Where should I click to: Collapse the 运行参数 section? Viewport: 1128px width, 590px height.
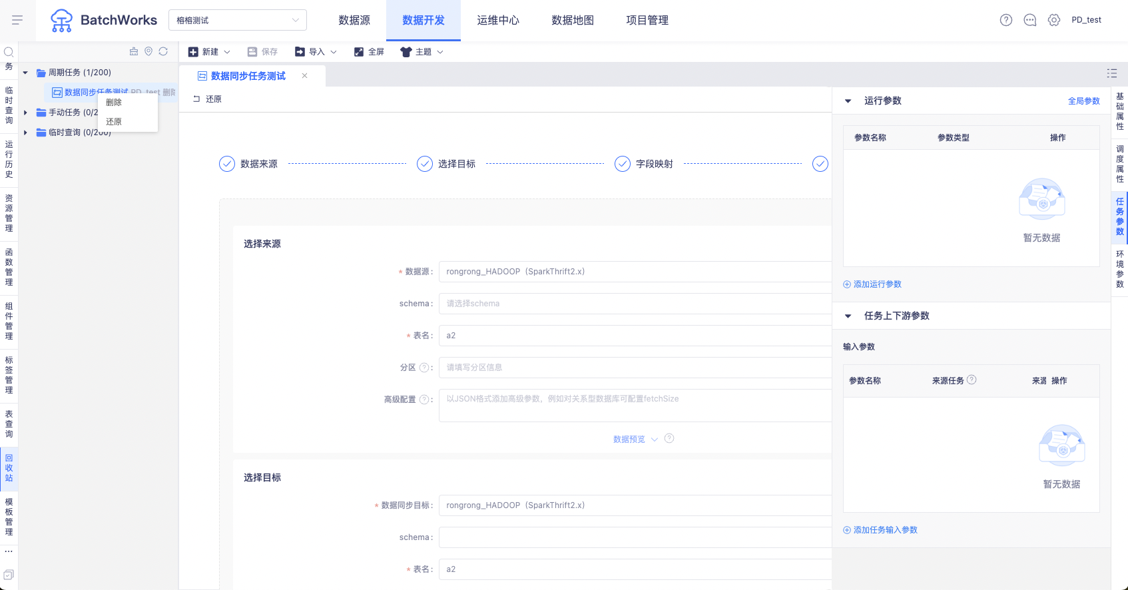(x=848, y=101)
